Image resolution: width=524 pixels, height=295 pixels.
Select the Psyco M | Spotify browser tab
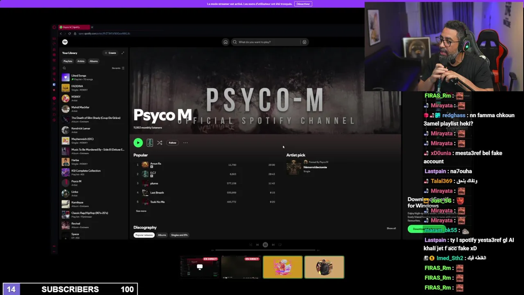(x=74, y=27)
